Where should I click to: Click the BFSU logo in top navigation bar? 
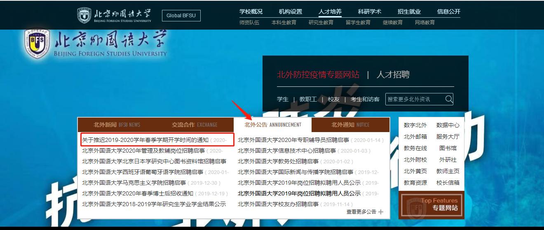pyautogui.click(x=114, y=15)
